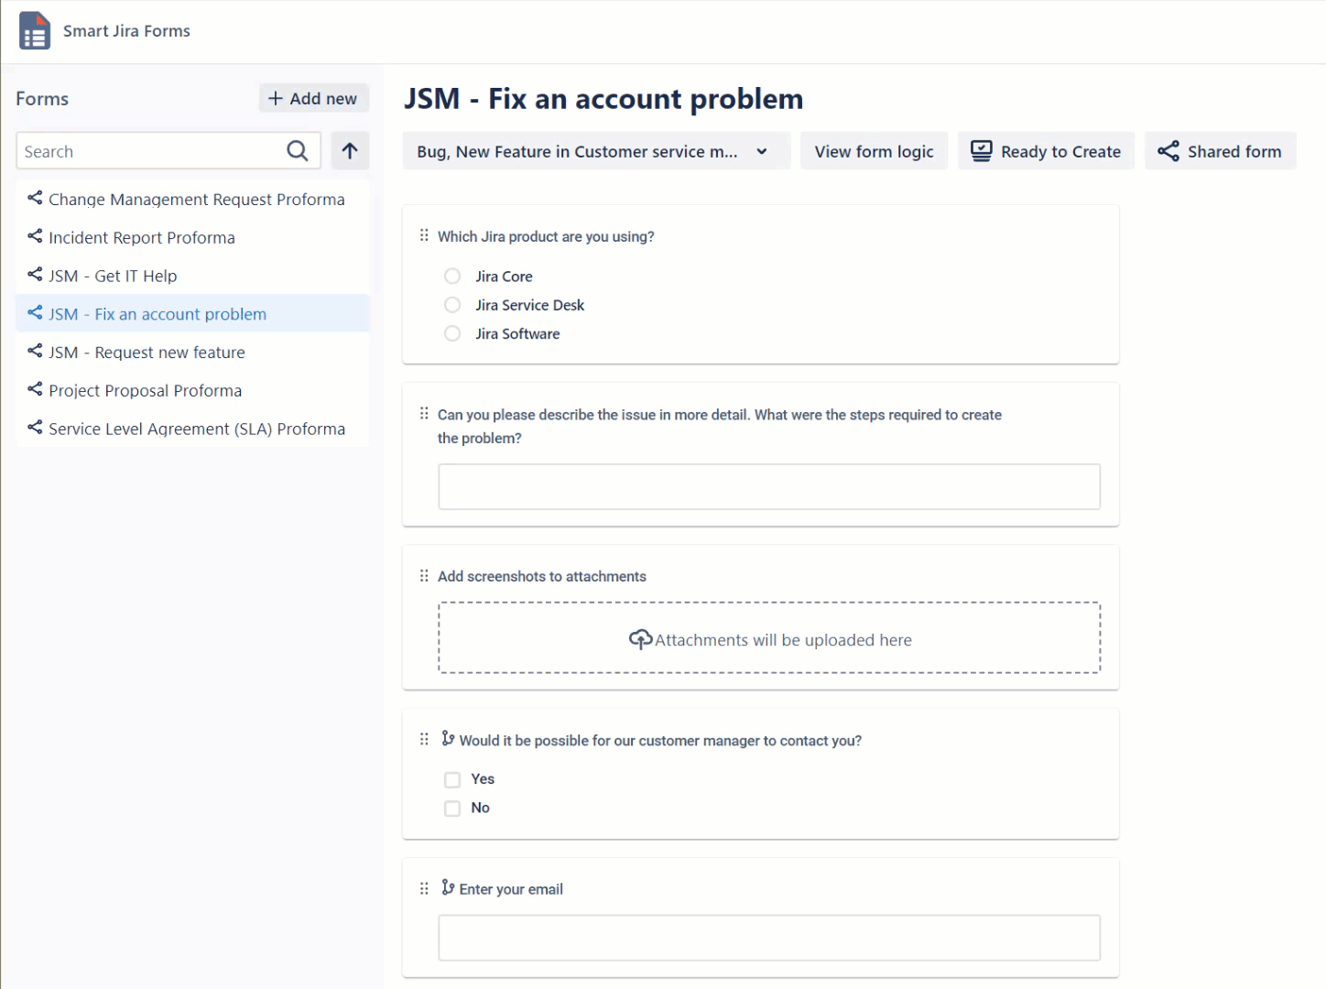The width and height of the screenshot is (1326, 989).
Task: Click the attachments upload drop area
Action: [x=769, y=638]
